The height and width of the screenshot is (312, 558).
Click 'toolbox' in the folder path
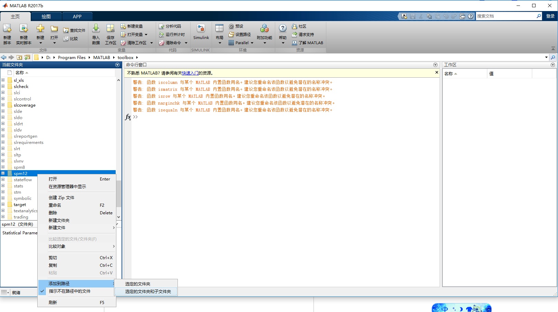pyautogui.click(x=125, y=58)
